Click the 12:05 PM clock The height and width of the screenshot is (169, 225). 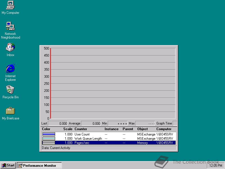coord(215,165)
